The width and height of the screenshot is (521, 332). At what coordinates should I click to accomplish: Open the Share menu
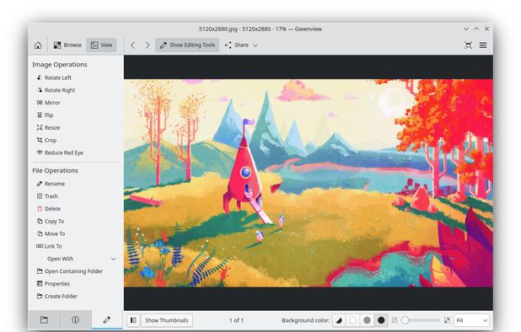[x=241, y=46]
